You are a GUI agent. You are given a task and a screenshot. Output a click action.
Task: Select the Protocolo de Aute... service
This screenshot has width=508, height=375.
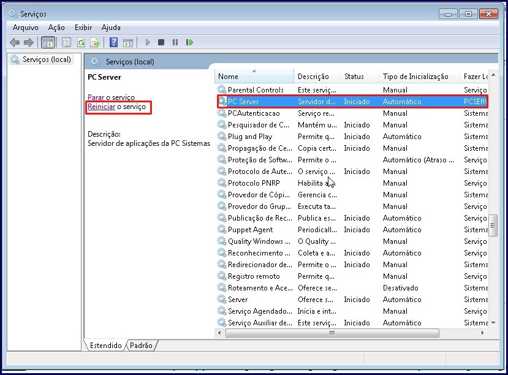click(x=351, y=172)
